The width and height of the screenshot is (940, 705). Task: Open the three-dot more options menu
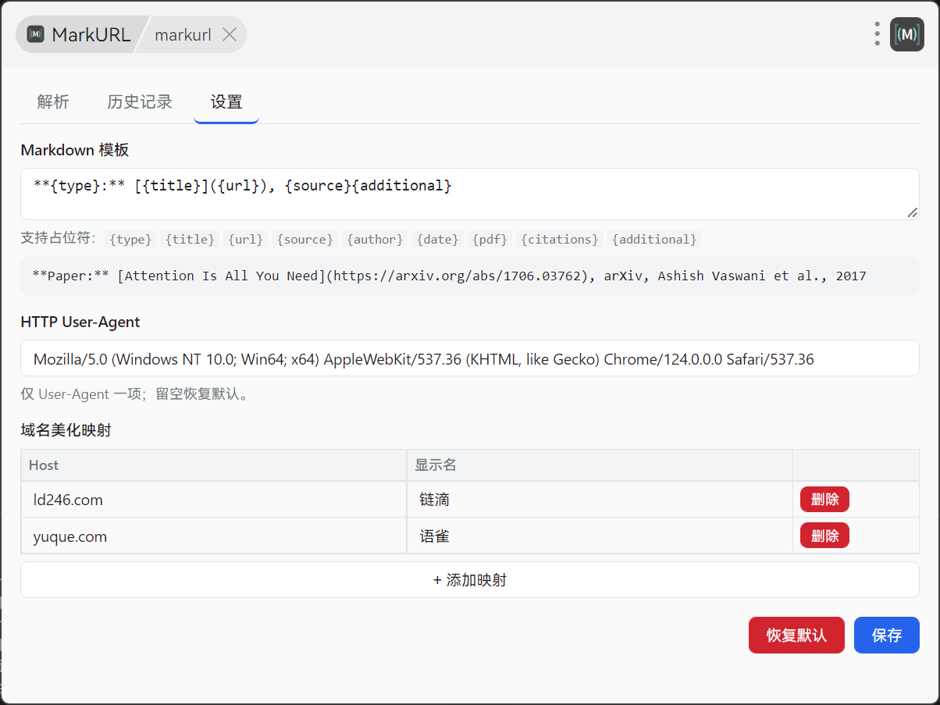click(878, 34)
